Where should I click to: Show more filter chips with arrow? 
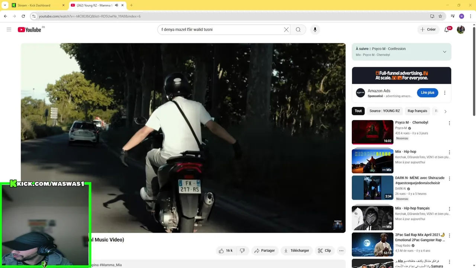pos(445,111)
